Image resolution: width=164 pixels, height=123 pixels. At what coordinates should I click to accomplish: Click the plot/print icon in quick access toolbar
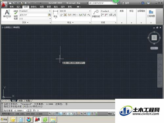tap(26, 3)
